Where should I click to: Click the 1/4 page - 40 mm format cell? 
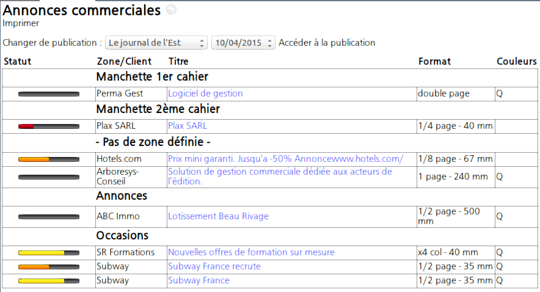tap(456, 126)
